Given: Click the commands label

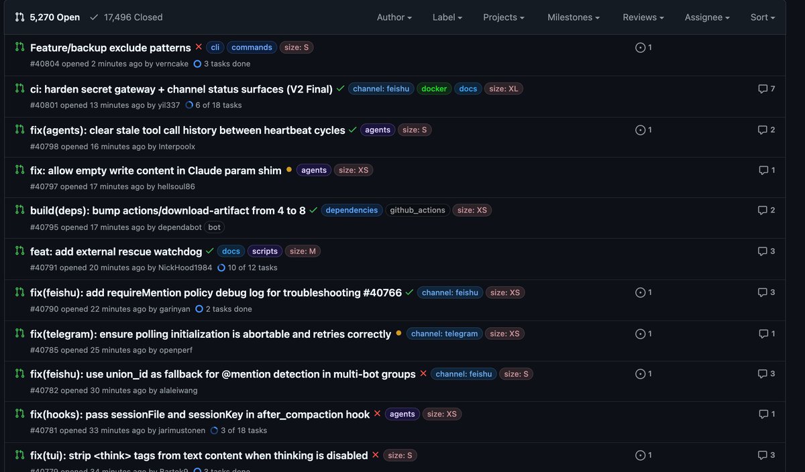Looking at the screenshot, I should tap(252, 48).
